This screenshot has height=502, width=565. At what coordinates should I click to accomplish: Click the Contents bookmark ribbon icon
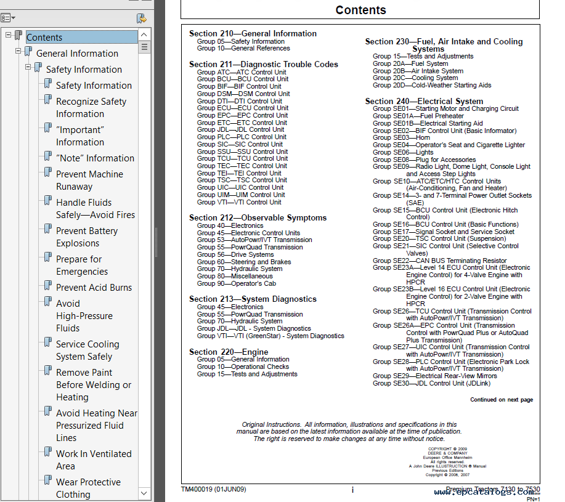pos(18,35)
